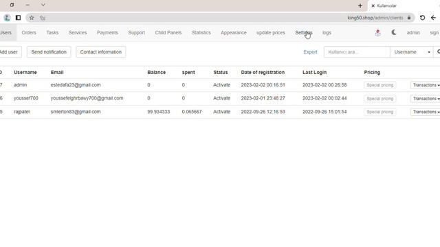
Task: Click the Date of registration header
Action: (x=263, y=72)
